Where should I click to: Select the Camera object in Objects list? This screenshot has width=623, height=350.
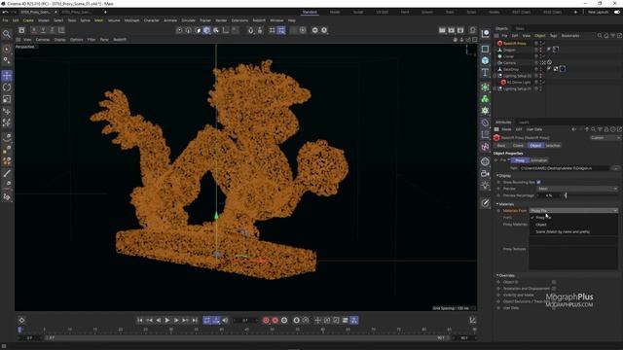click(509, 62)
